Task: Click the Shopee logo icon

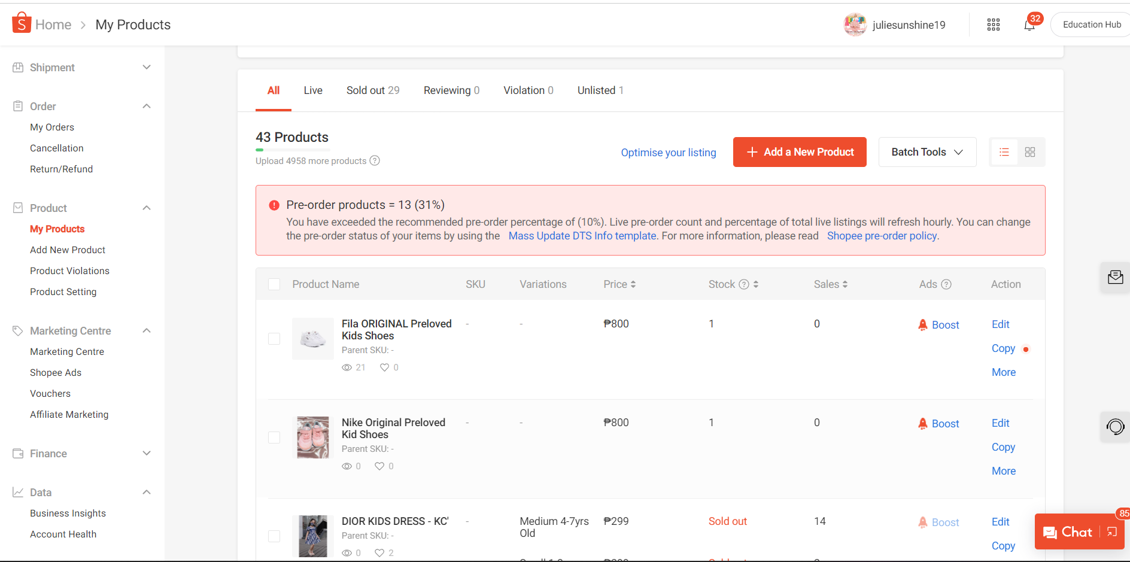Action: [x=22, y=23]
